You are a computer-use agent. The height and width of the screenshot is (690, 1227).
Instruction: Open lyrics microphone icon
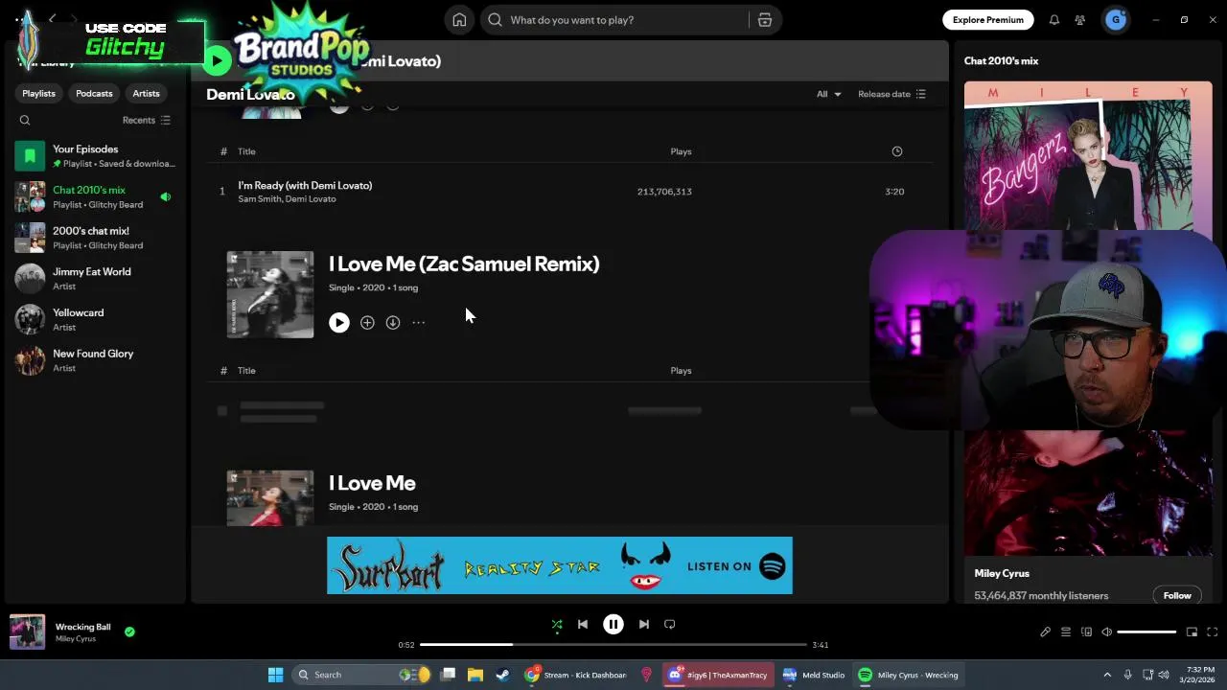[1045, 632]
